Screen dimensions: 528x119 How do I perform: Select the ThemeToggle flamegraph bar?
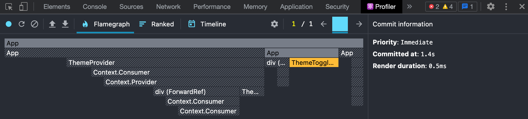click(x=314, y=63)
